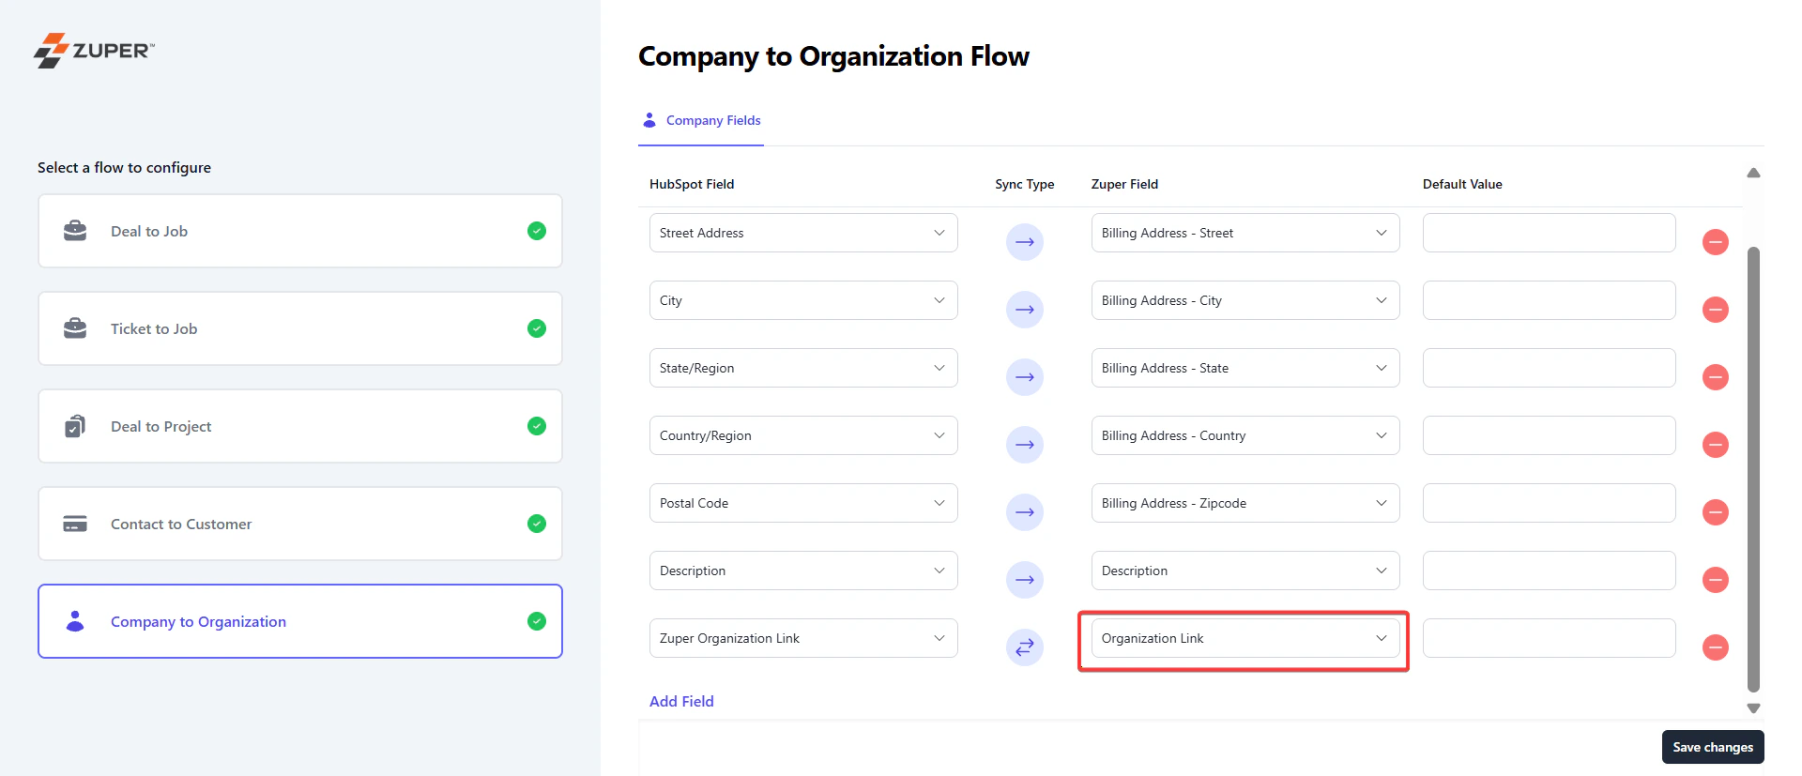Screen dimensions: 1802x776
Task: Click Default Value input for City row
Action: tap(1549, 300)
